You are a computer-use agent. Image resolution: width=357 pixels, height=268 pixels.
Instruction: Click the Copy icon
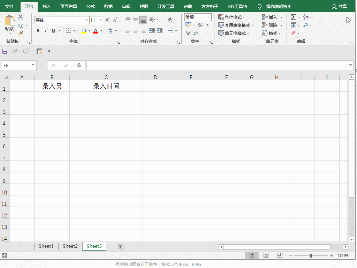point(21,25)
